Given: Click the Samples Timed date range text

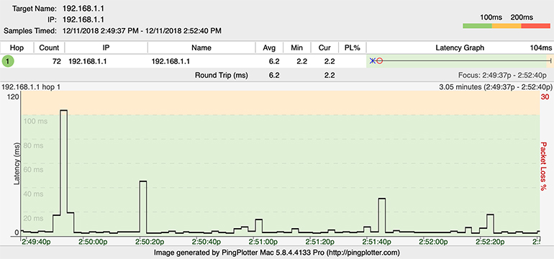Looking at the screenshot, I should [x=142, y=31].
